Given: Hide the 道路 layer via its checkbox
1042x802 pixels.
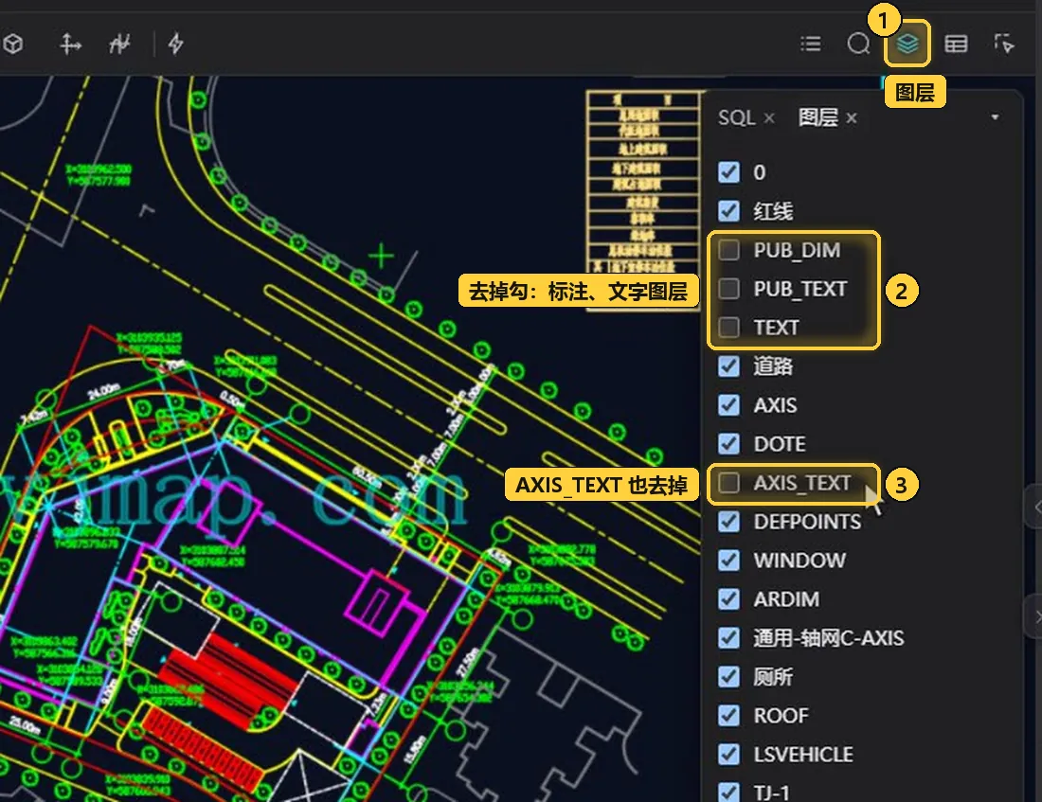Looking at the screenshot, I should point(729,366).
